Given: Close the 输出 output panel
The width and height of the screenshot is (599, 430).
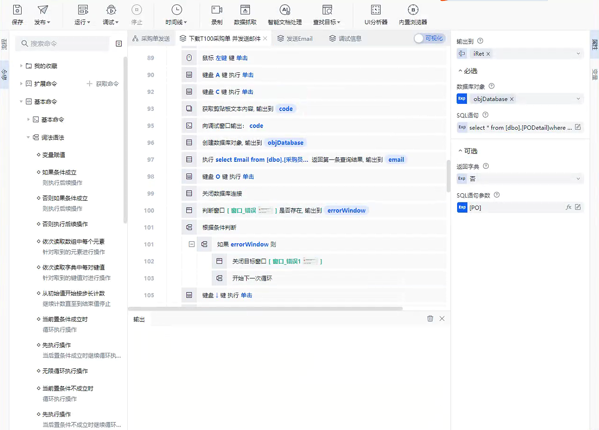Looking at the screenshot, I should pos(442,319).
